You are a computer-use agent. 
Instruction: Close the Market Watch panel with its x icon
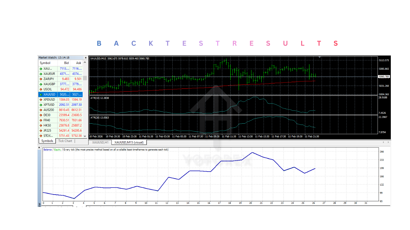pyautogui.click(x=85, y=57)
